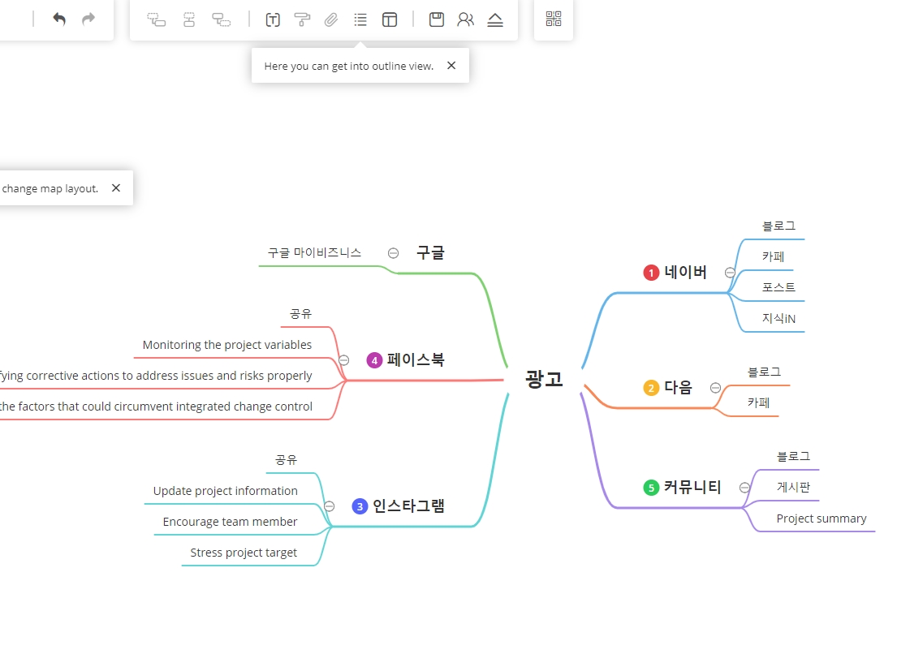The height and width of the screenshot is (654, 923).
Task: Select the Project summary subtopic
Action: pos(822,518)
